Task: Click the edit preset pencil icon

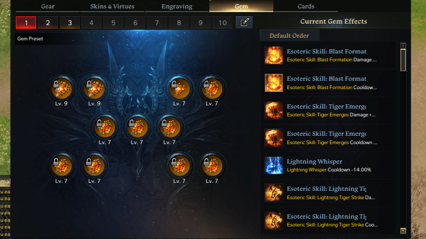Action: click(244, 23)
